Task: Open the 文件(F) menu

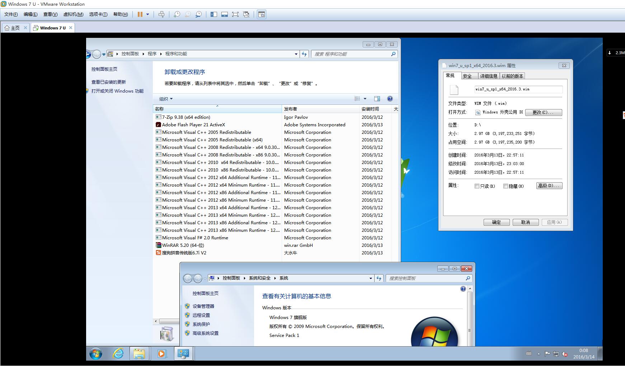Action: 11,14
